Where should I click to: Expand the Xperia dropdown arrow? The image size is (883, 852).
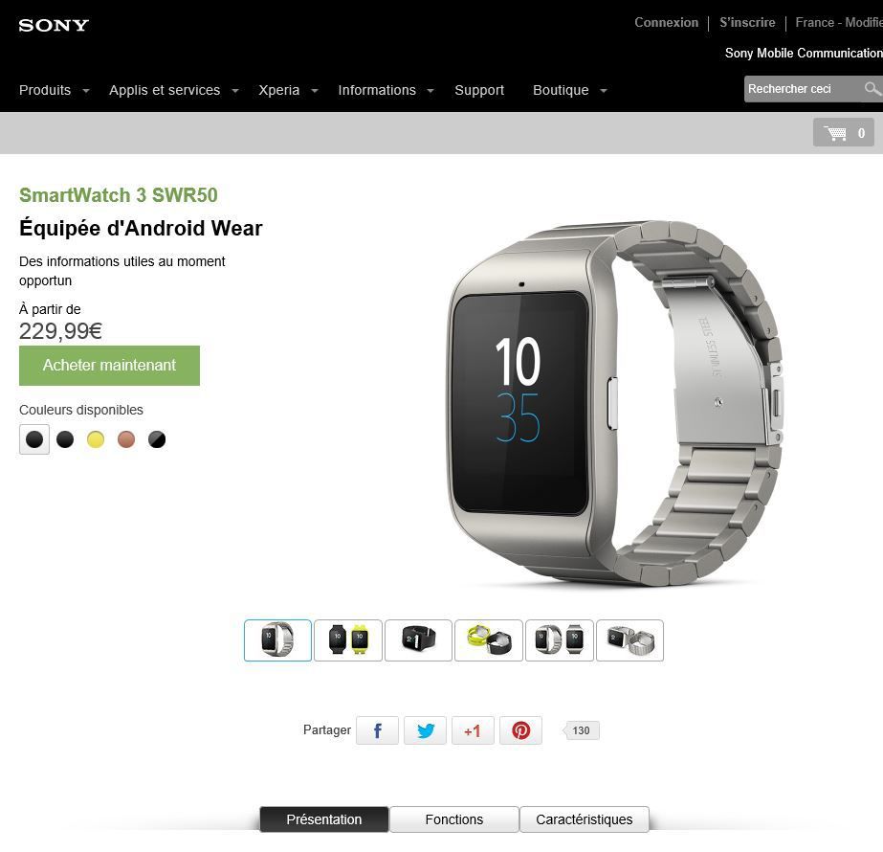coord(315,91)
